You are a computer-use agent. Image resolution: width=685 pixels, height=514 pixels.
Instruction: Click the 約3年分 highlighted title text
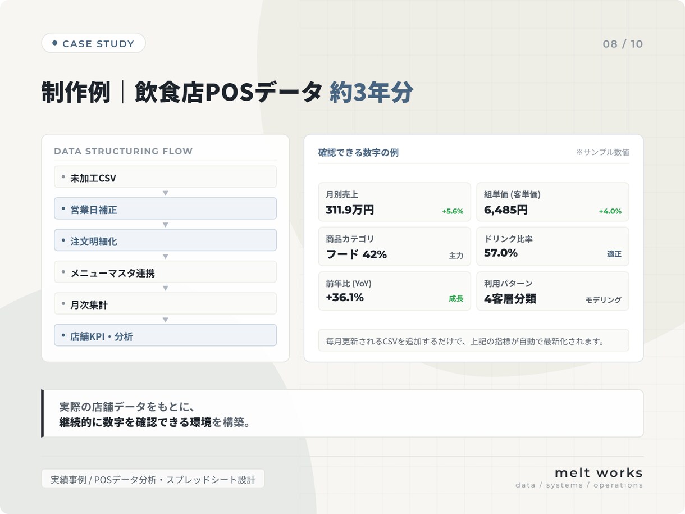[x=371, y=93]
